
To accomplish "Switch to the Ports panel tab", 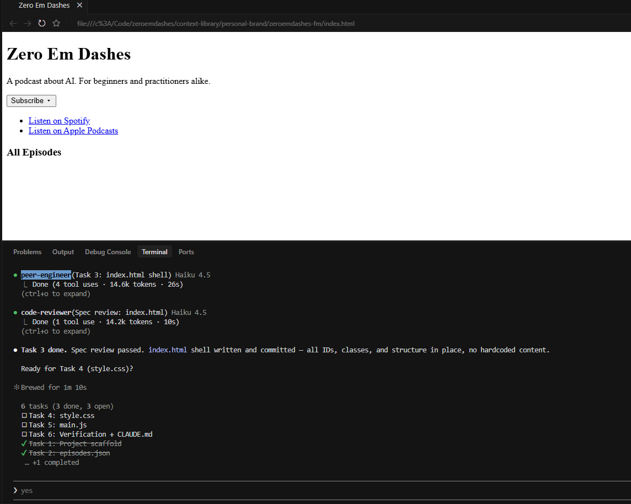I will (186, 252).
